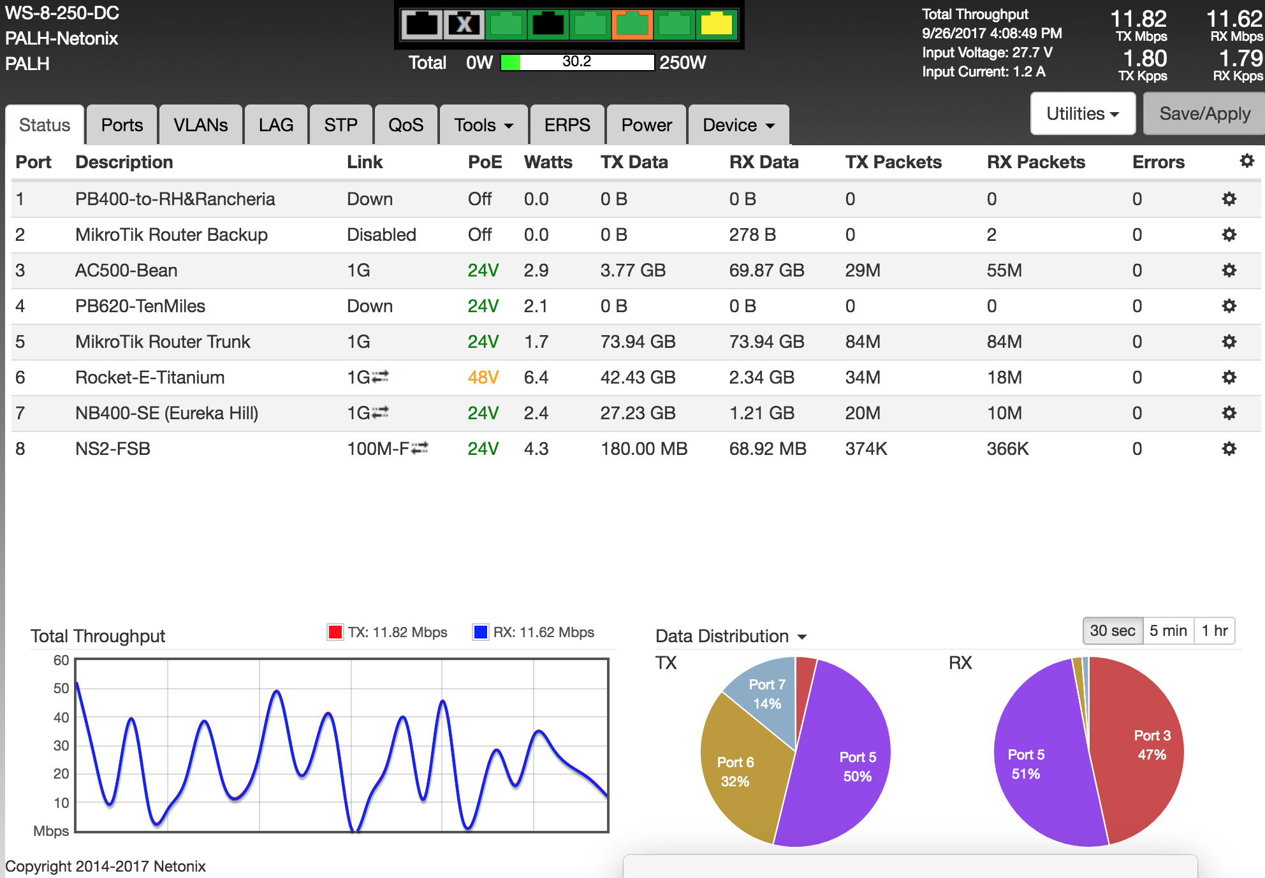Open the settings gear for port 6 Rocket-E-Titanium
The height and width of the screenshot is (878, 1265).
click(x=1229, y=377)
